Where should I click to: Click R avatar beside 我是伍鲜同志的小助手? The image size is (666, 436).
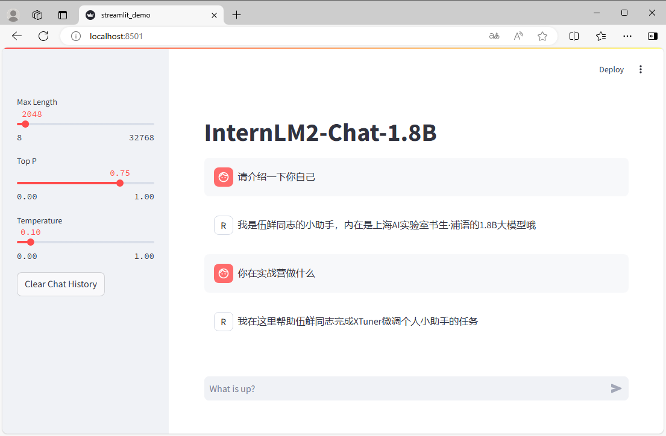[224, 225]
